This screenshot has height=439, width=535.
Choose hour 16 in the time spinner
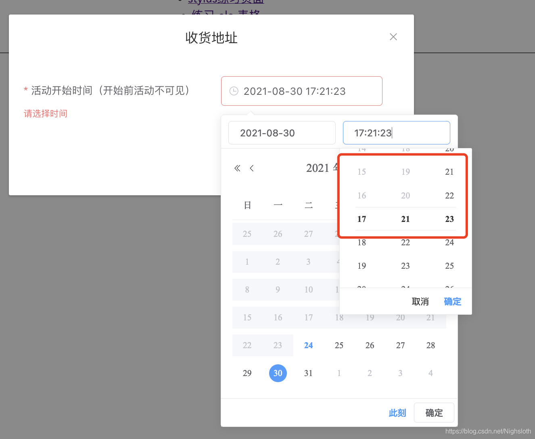(362, 196)
